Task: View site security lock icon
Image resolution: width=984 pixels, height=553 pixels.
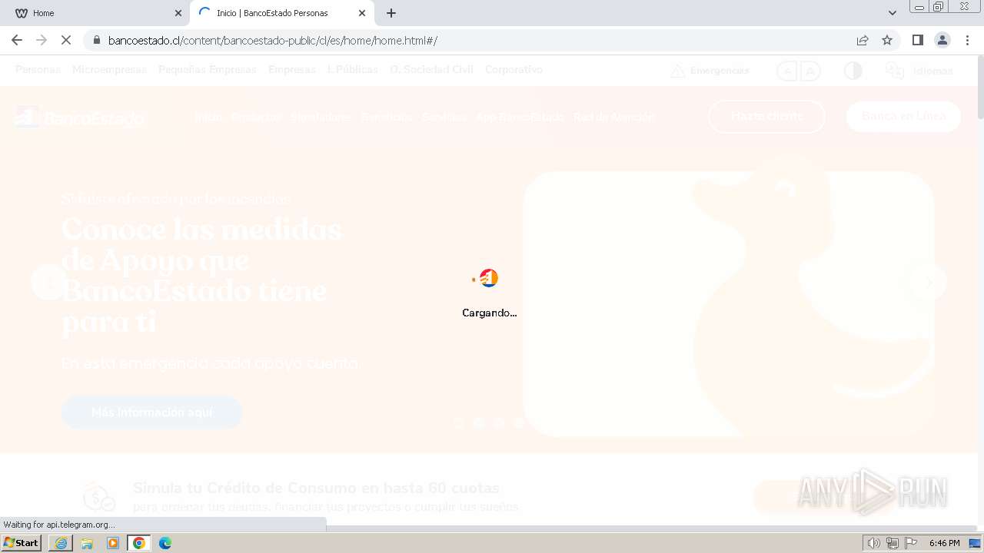Action: 96,40
